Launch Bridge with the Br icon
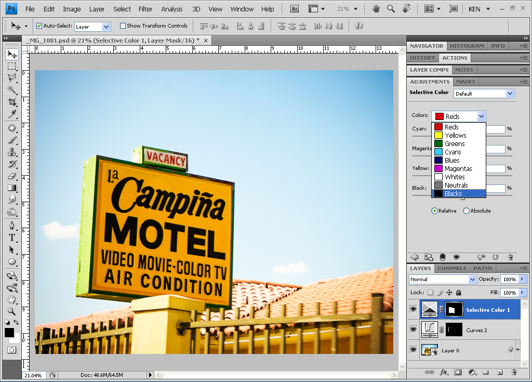The height and width of the screenshot is (382, 532). pyautogui.click(x=295, y=9)
